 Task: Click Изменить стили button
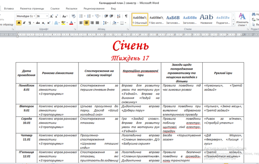[x=242, y=19]
